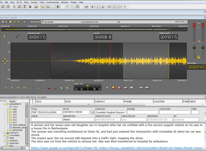Expand the 2013 folder in tree
Viewport: 206px width, 151px height.
[x=8, y=123]
